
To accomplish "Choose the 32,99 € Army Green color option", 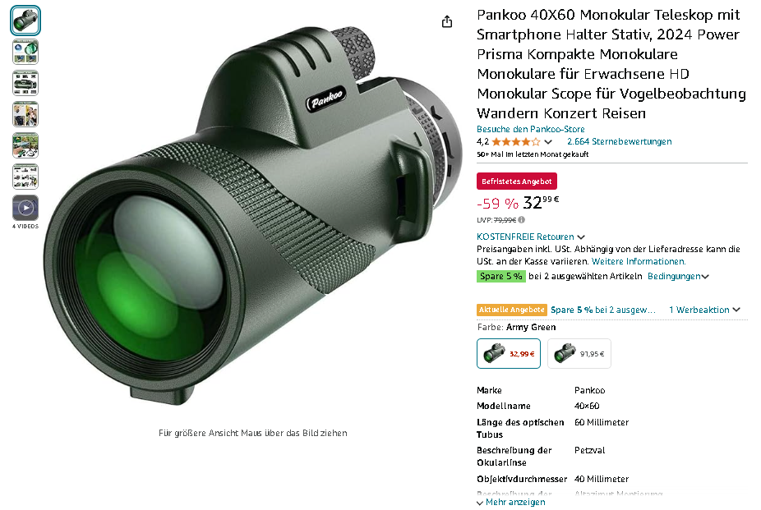I will click(x=509, y=353).
